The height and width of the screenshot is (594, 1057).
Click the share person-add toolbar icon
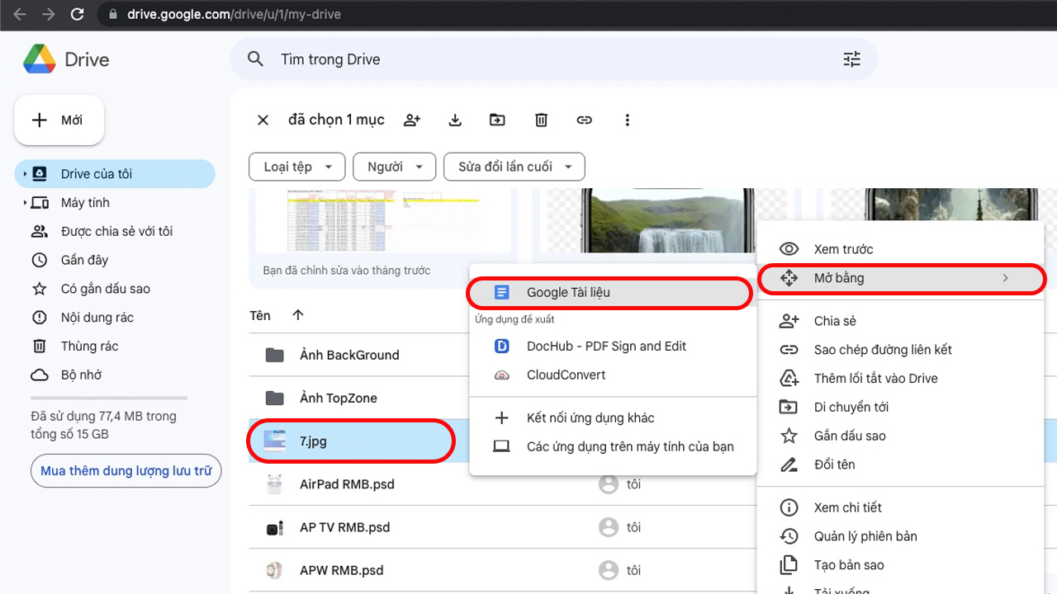412,120
